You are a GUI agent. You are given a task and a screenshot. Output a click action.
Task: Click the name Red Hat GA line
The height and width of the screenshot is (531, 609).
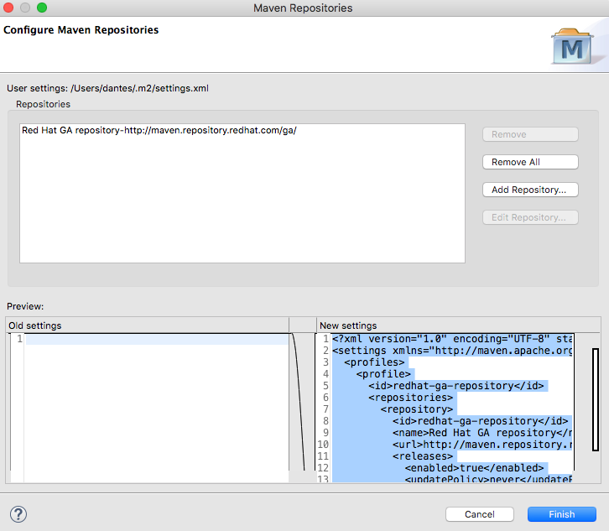482,433
